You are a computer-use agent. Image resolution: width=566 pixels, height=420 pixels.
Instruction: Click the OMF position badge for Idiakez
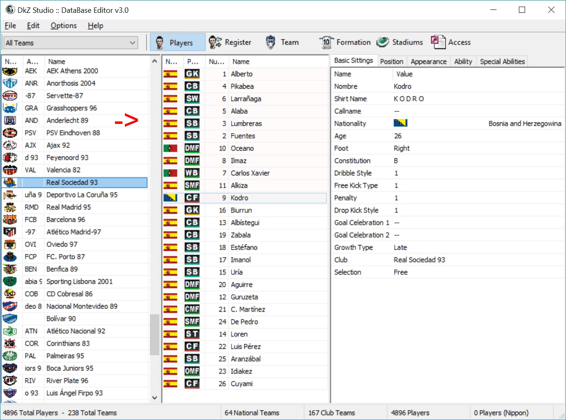coord(192,371)
